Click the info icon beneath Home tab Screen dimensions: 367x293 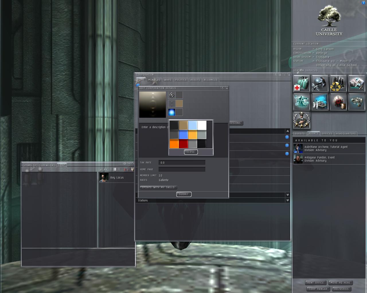click(x=138, y=85)
